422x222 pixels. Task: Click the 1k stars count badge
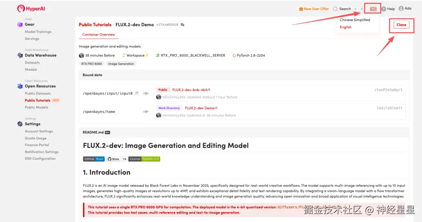124,159
